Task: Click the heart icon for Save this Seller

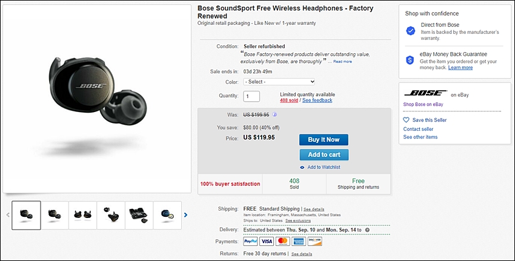Action: (407, 120)
